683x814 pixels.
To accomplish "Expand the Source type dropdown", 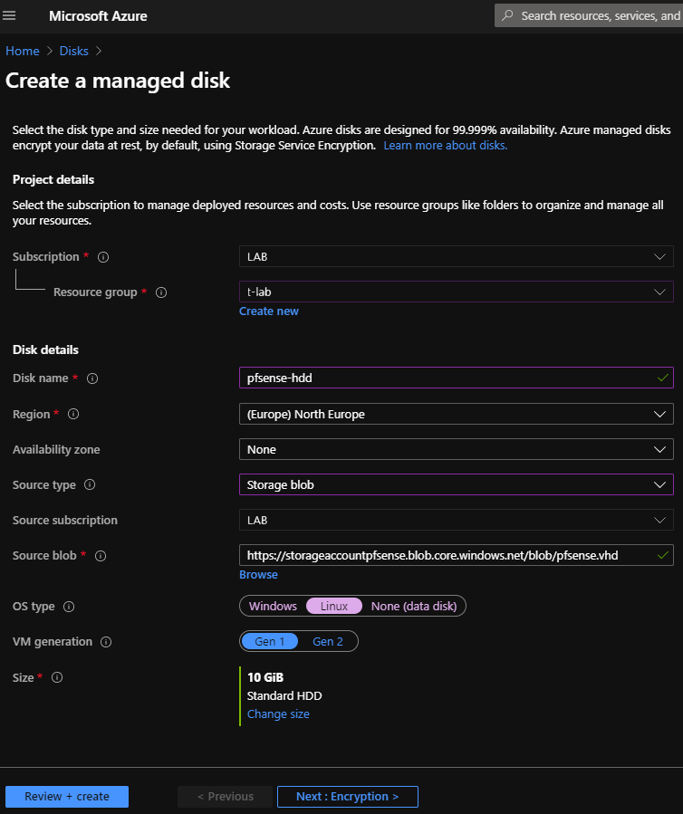I will [x=456, y=484].
